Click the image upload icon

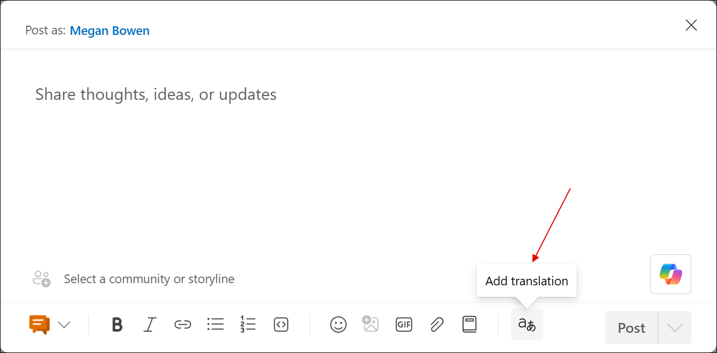[371, 324]
